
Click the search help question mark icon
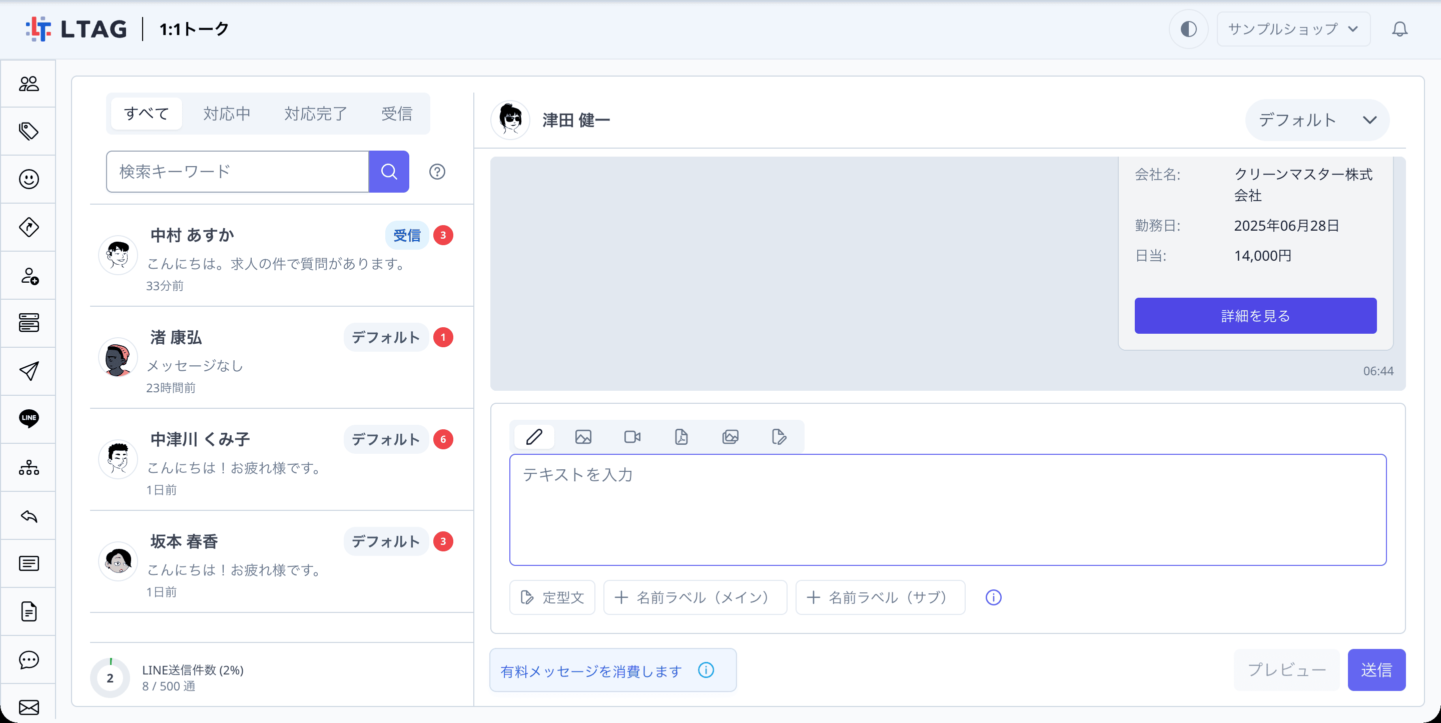(437, 172)
